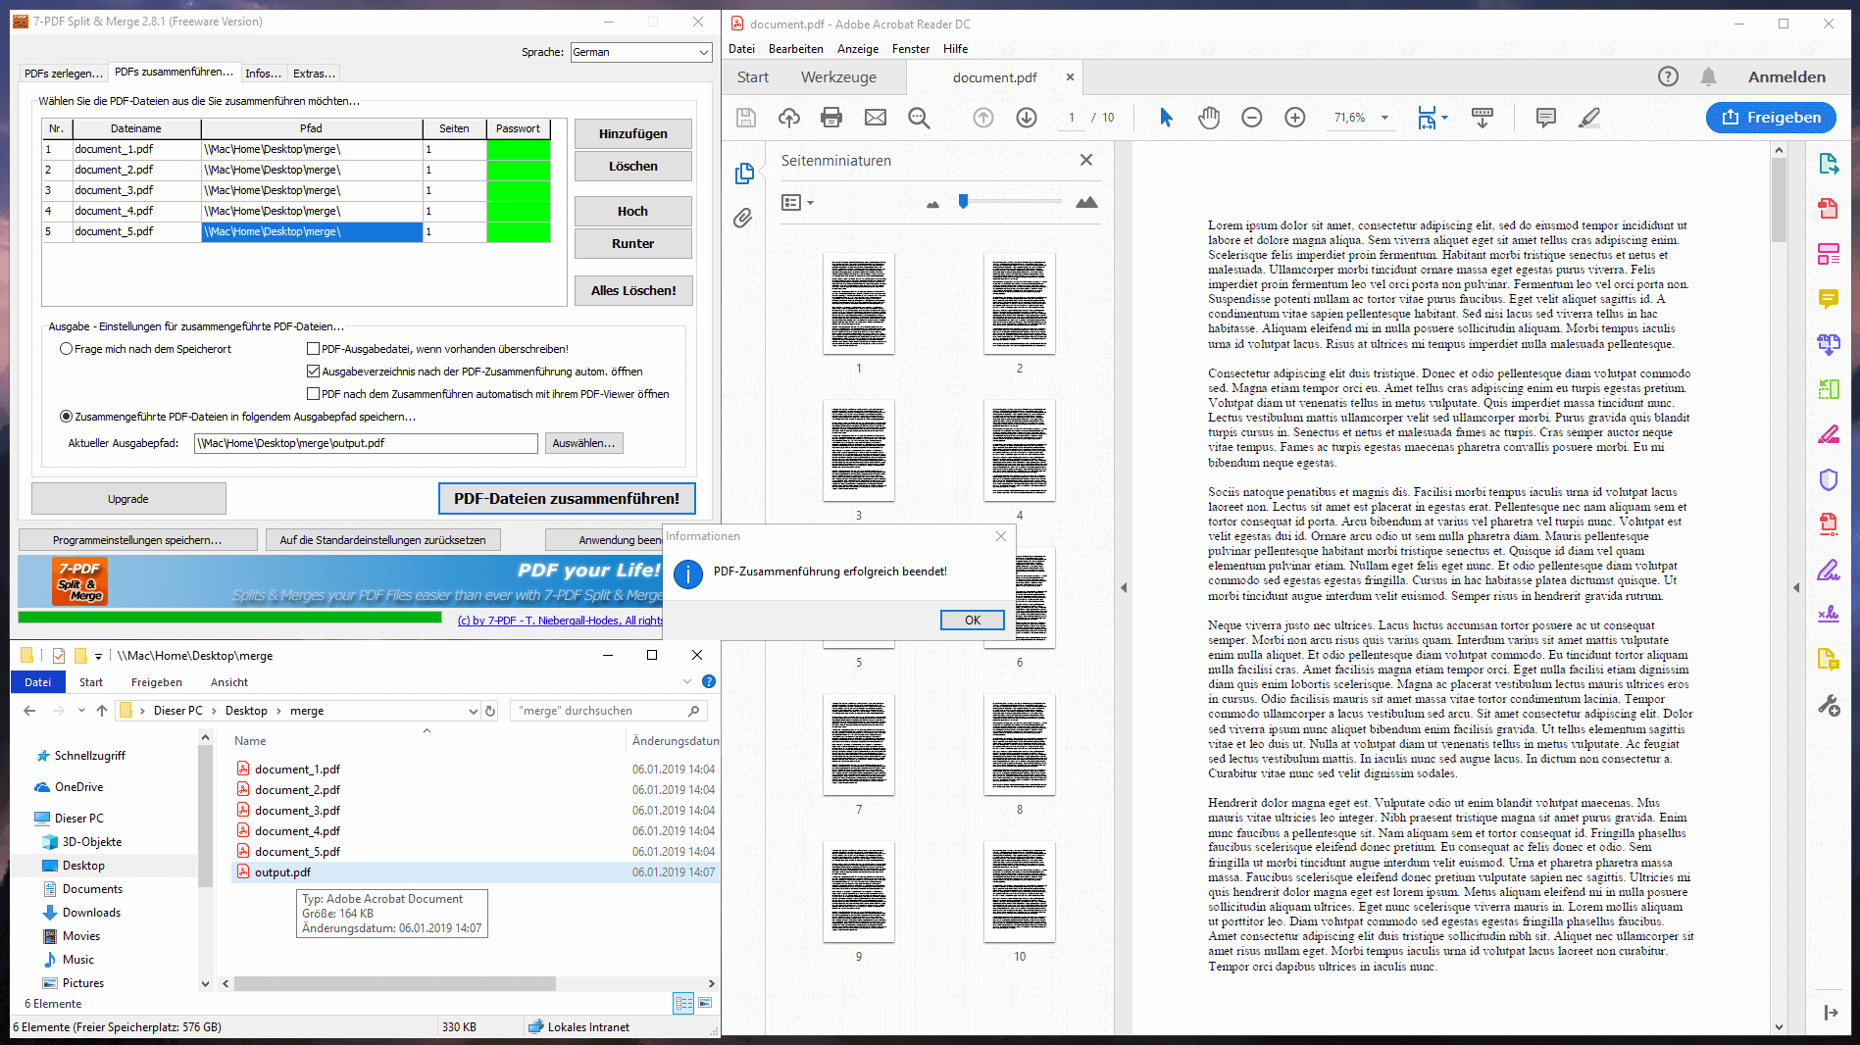Zoom in with the plus icon

[1295, 118]
